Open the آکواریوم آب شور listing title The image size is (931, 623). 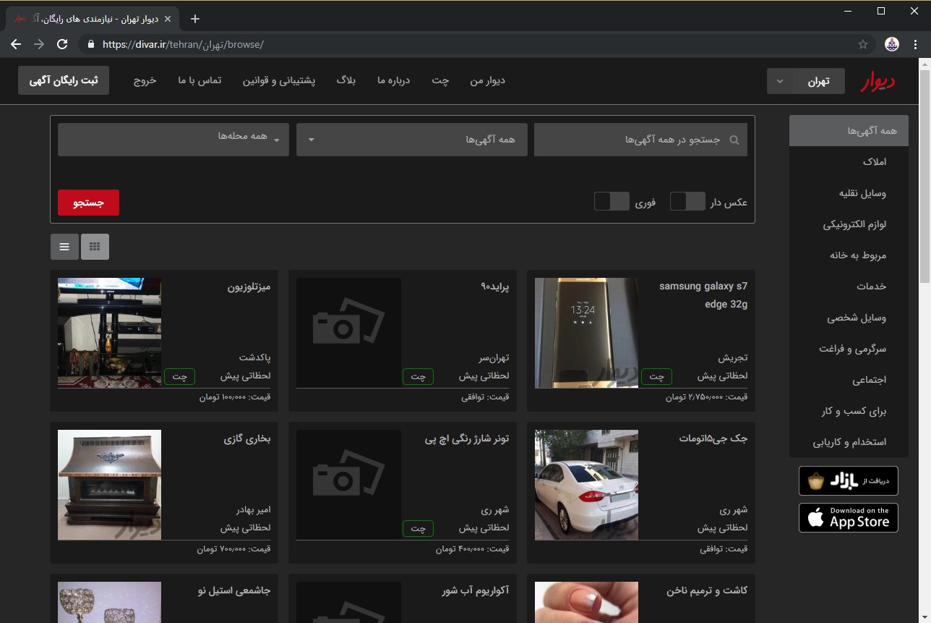[x=476, y=590]
